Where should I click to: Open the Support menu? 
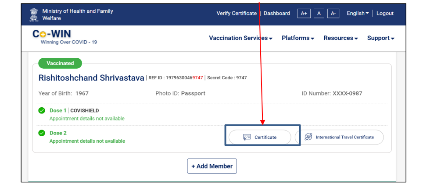click(381, 38)
